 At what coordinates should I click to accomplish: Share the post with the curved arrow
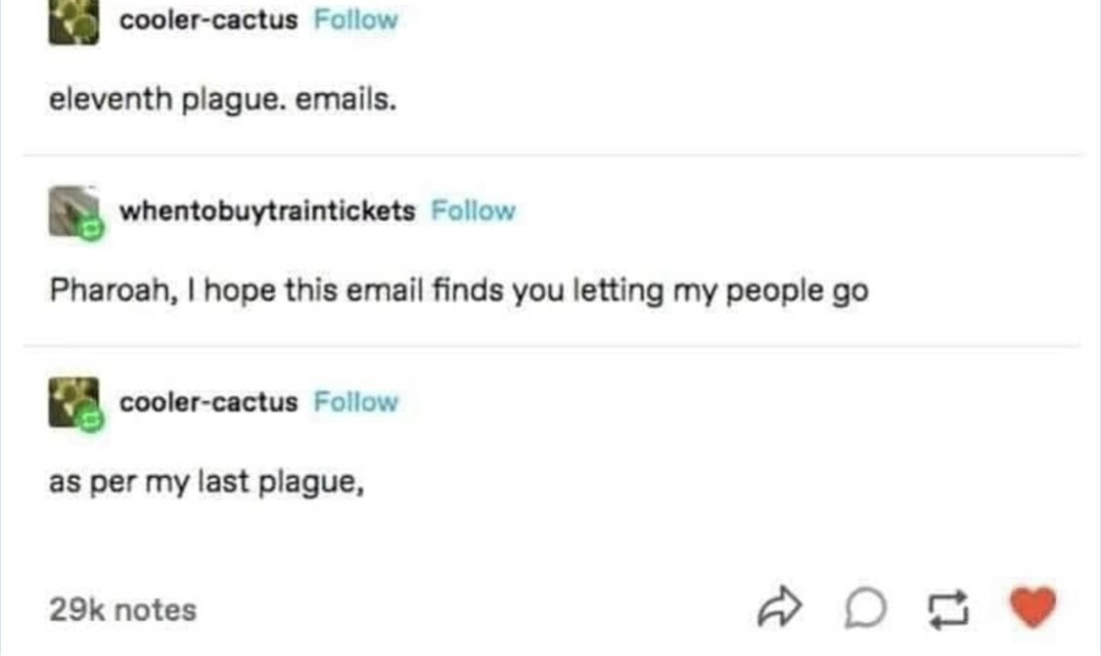779,606
